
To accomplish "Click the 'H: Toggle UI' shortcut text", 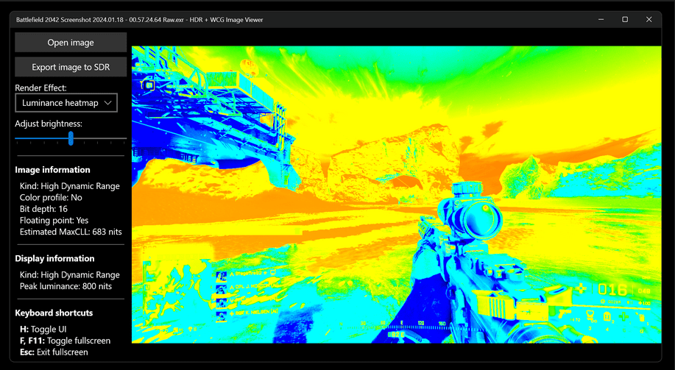I will tap(43, 330).
